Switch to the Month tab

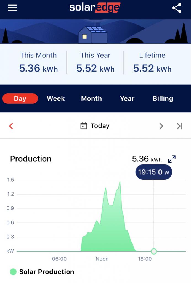[x=91, y=99]
